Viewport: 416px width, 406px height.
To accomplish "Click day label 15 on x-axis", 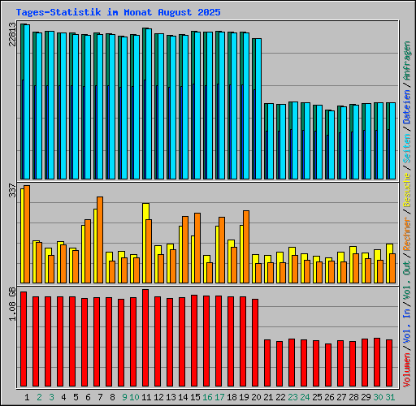I will pyautogui.click(x=195, y=397).
